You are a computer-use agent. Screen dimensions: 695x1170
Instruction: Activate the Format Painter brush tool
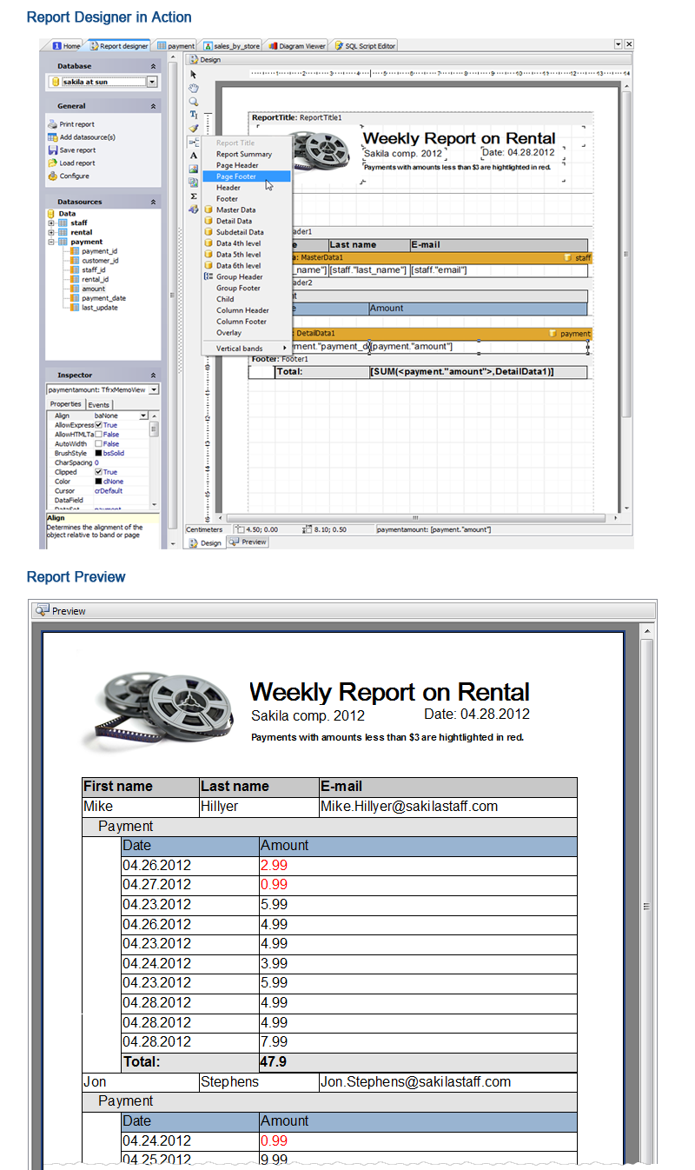pos(194,128)
